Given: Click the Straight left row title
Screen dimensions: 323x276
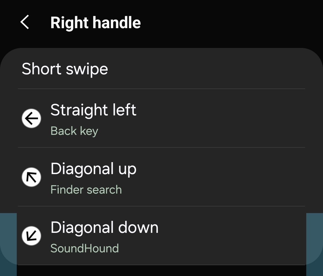Looking at the screenshot, I should coord(94,110).
